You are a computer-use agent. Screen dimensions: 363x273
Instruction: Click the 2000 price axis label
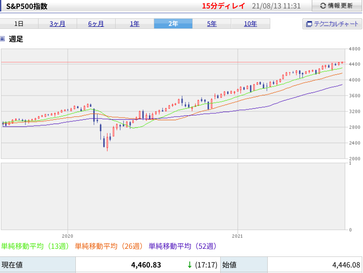click(355, 159)
